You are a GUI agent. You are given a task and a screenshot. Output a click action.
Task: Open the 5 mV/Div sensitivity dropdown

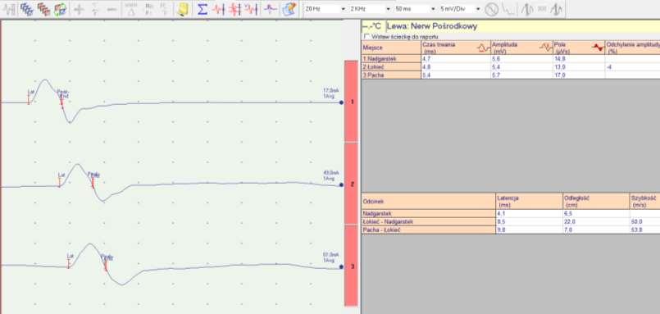478,8
